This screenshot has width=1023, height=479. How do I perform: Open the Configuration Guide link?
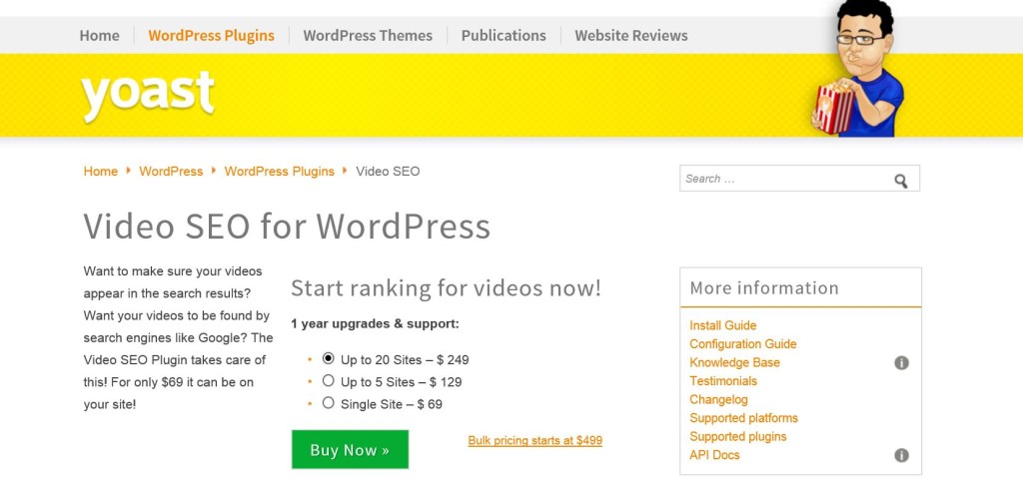[x=743, y=344]
